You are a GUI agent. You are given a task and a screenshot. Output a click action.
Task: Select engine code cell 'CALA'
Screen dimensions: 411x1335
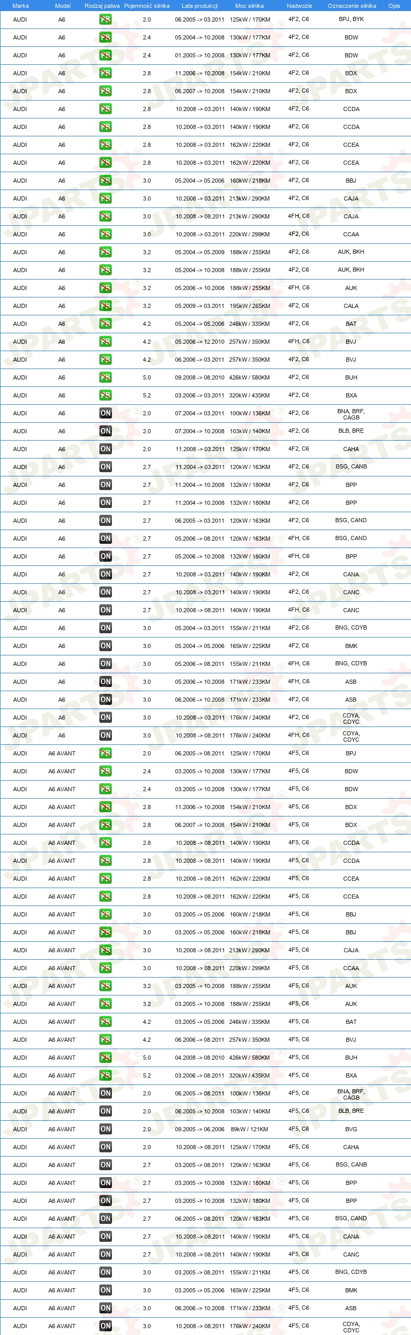(x=351, y=306)
